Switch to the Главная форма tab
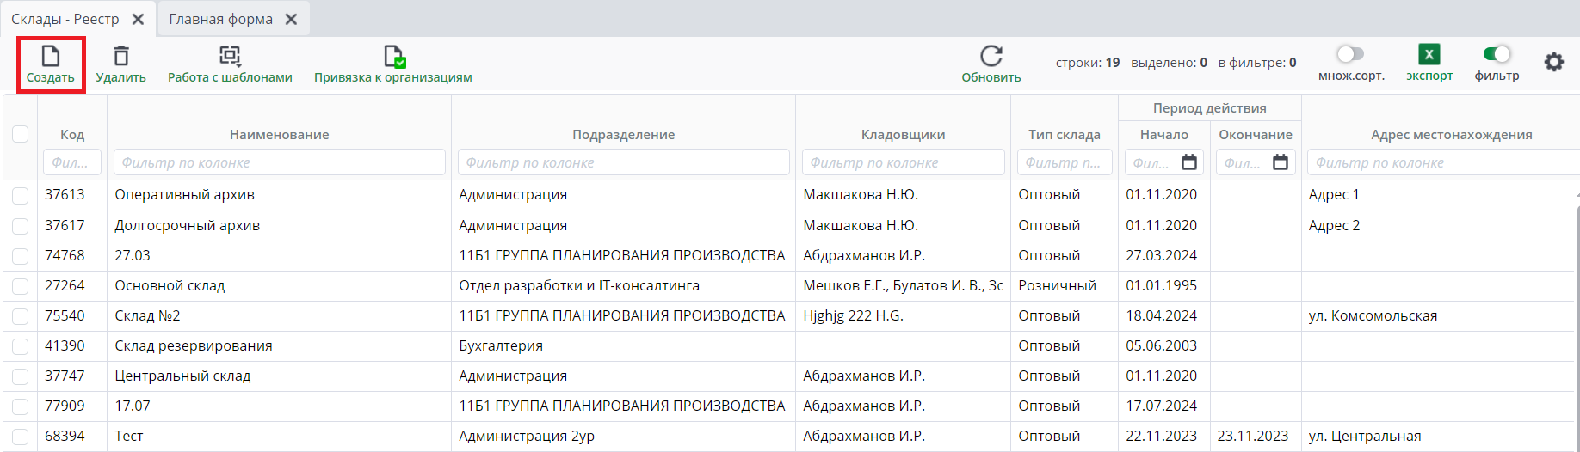The width and height of the screenshot is (1580, 452). [220, 19]
